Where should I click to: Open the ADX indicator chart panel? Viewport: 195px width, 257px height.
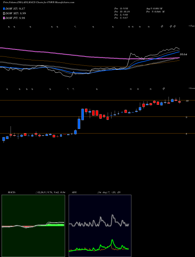coord(100,226)
